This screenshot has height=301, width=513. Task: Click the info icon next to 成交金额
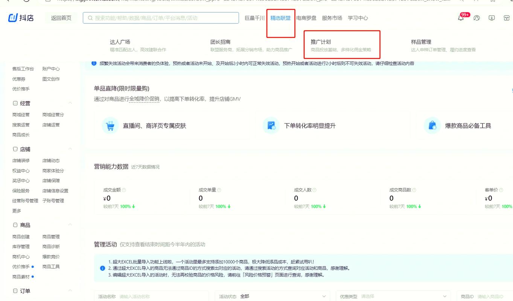[124, 190]
